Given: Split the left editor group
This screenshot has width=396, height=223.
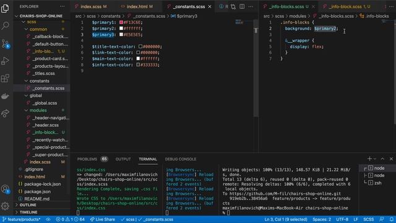Looking at the screenshot, I should pos(242,7).
